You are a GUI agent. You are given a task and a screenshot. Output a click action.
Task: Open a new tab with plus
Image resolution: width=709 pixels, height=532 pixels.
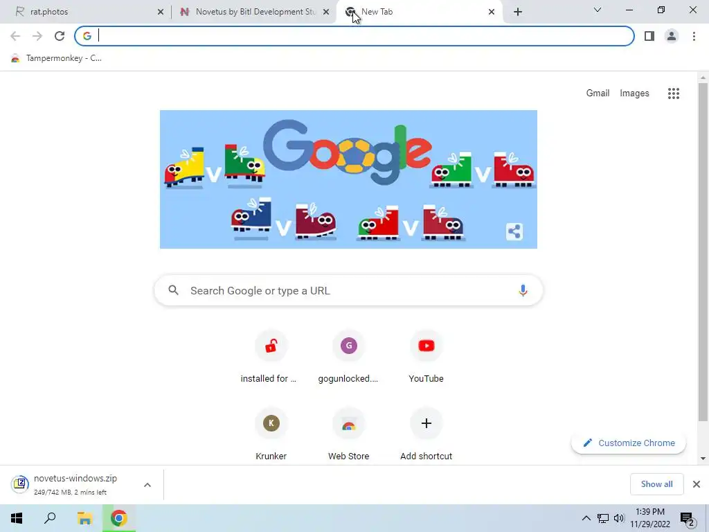pyautogui.click(x=518, y=12)
